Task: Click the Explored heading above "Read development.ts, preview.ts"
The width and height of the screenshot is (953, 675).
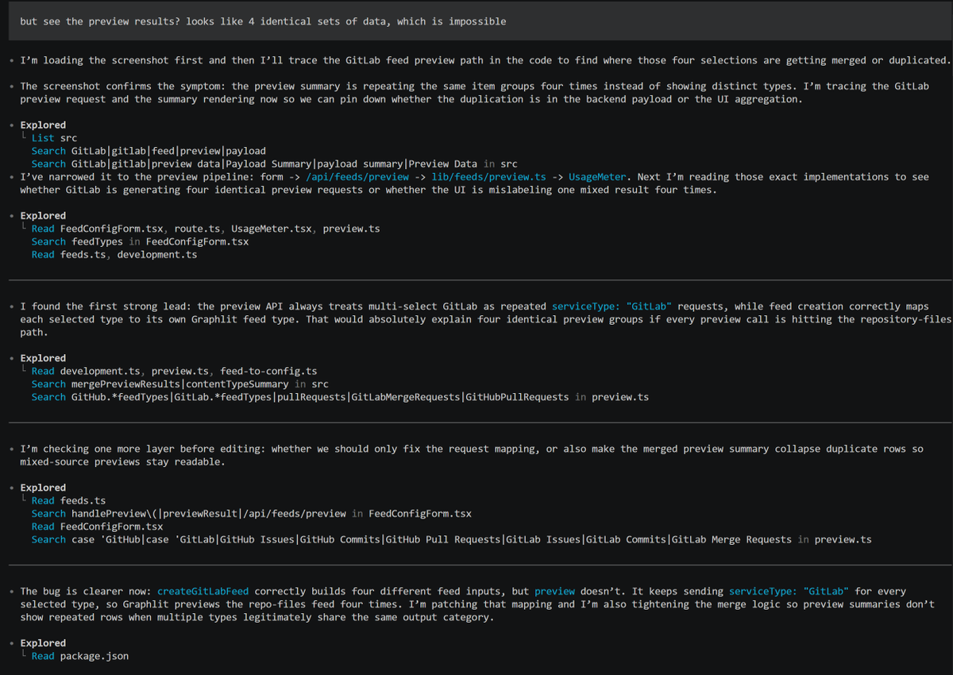Action: click(43, 358)
